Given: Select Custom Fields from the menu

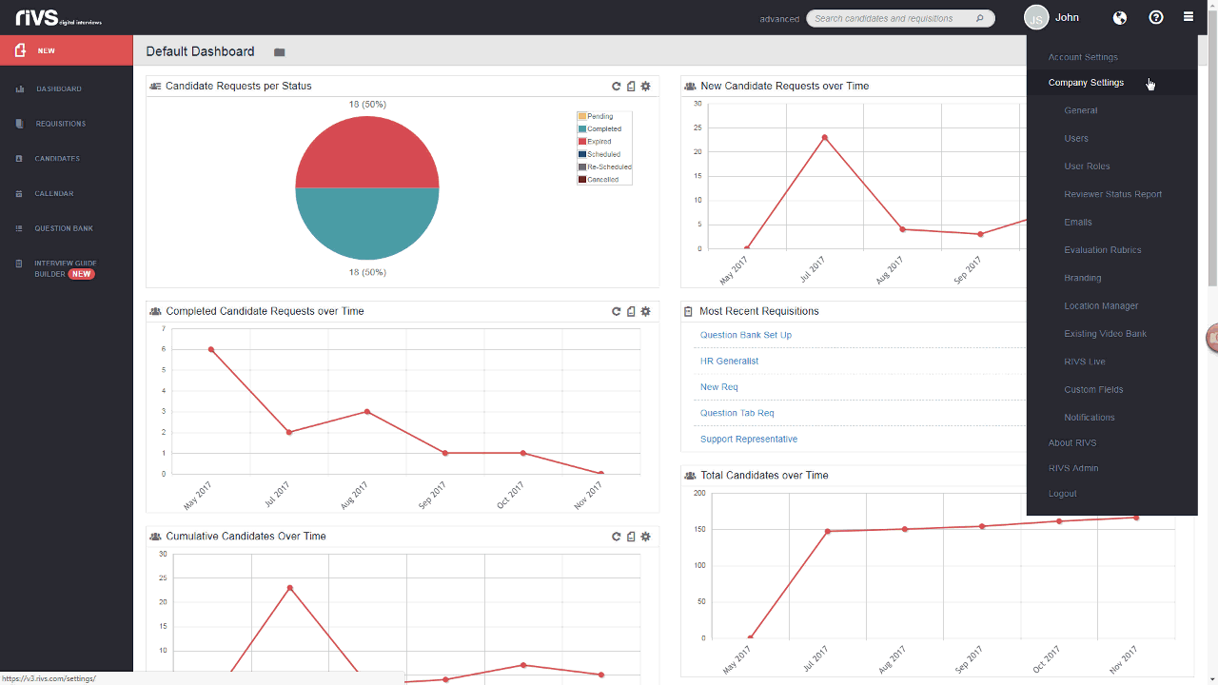Looking at the screenshot, I should [x=1093, y=389].
